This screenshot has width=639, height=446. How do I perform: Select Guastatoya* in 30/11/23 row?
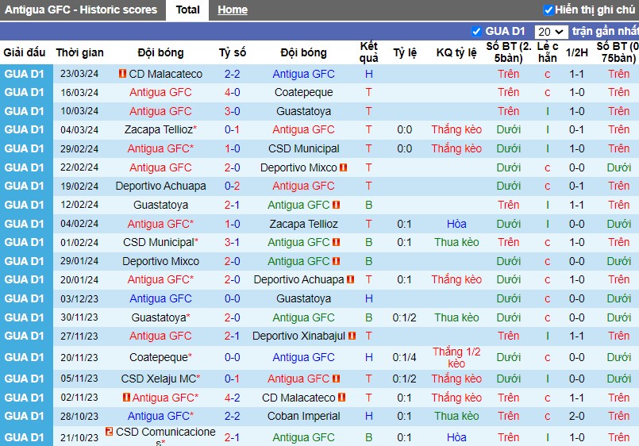pyautogui.click(x=160, y=317)
